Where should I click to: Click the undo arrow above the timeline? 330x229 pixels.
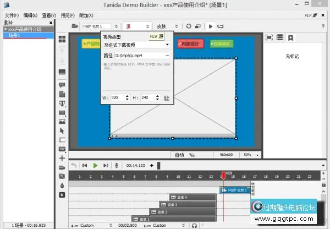tap(74, 165)
